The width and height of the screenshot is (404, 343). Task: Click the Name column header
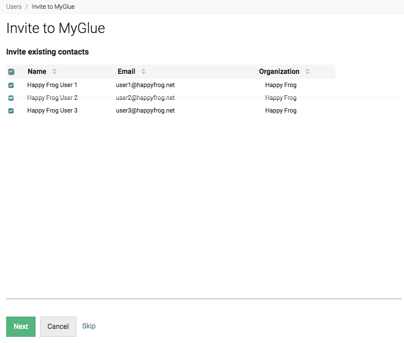click(37, 72)
